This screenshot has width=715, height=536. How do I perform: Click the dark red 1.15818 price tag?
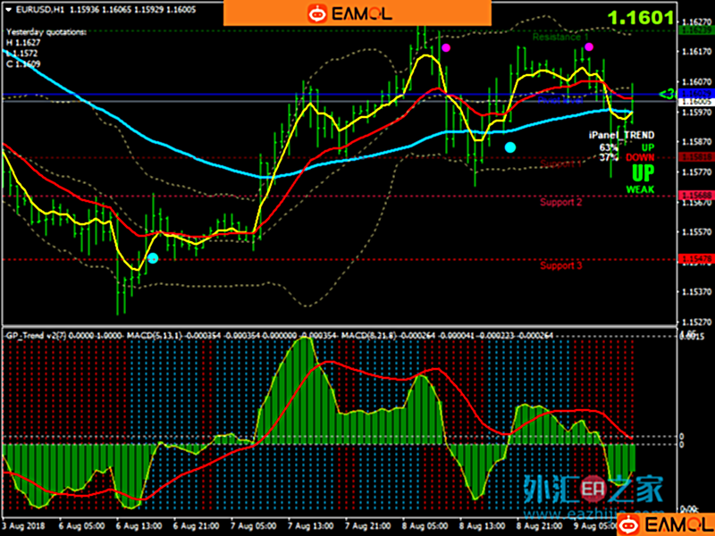pyautogui.click(x=695, y=157)
